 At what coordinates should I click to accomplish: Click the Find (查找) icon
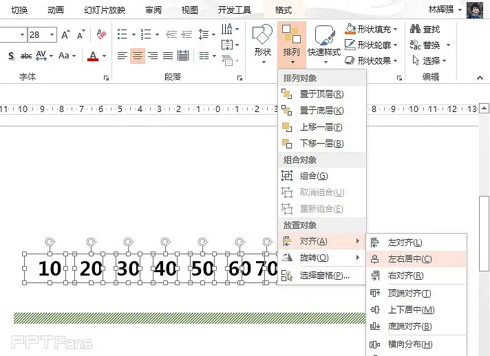(x=425, y=29)
